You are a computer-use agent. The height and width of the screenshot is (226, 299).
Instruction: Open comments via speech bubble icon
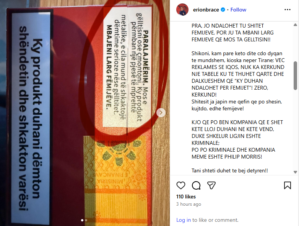[x=196, y=185]
